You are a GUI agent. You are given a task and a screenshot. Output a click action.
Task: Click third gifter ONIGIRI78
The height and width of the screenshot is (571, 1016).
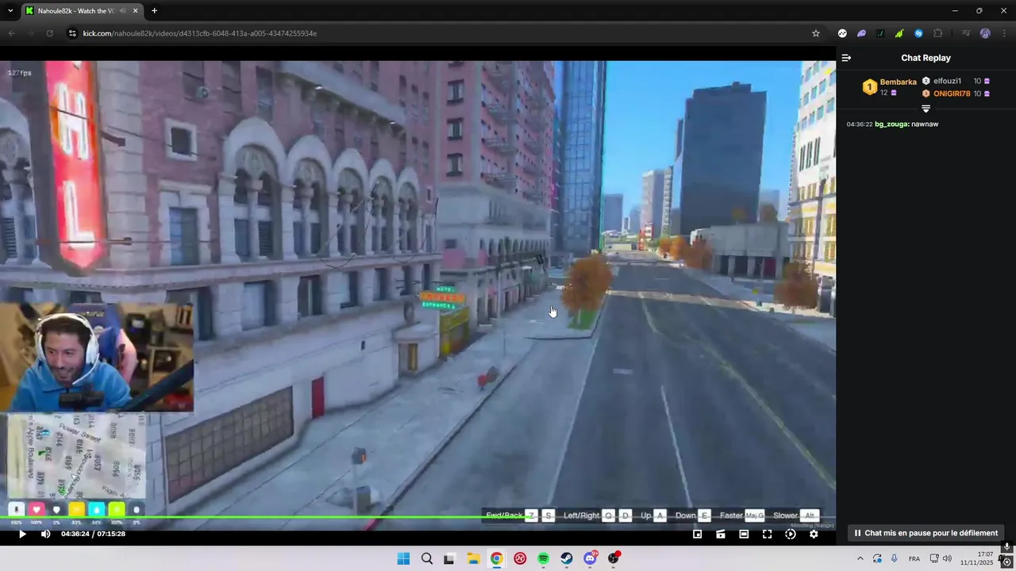(x=952, y=94)
